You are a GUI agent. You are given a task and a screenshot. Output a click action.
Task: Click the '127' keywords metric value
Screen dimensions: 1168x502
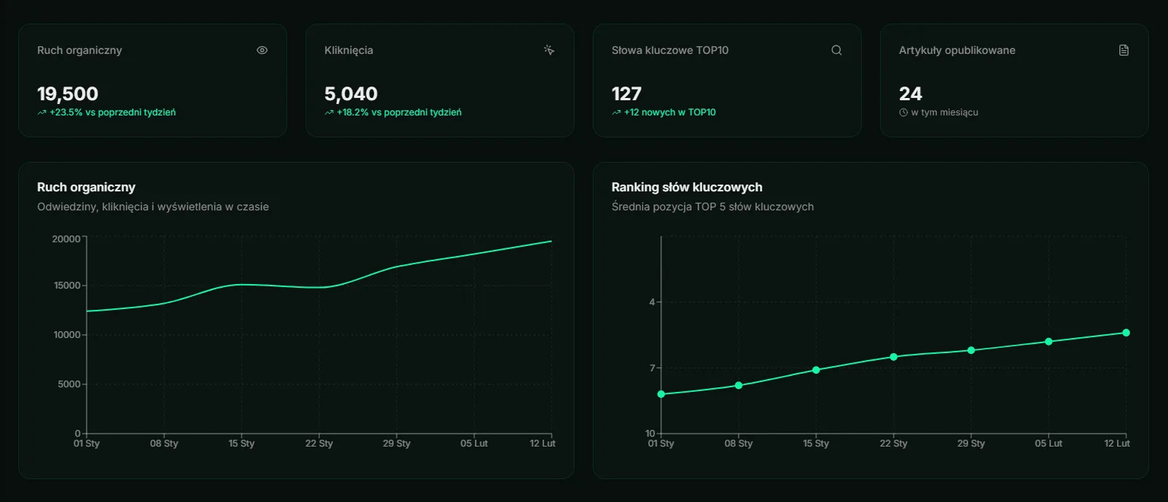(626, 93)
